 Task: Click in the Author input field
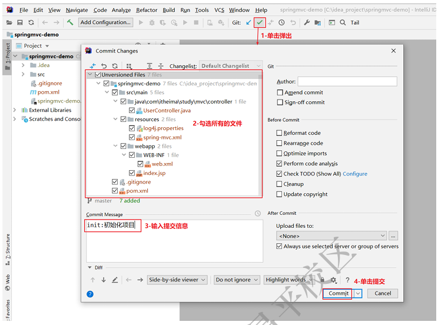click(347, 82)
